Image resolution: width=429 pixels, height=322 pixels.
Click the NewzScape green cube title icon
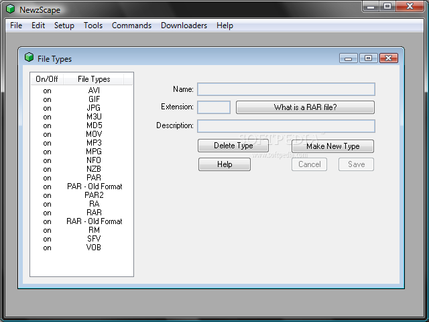pyautogui.click(x=11, y=9)
